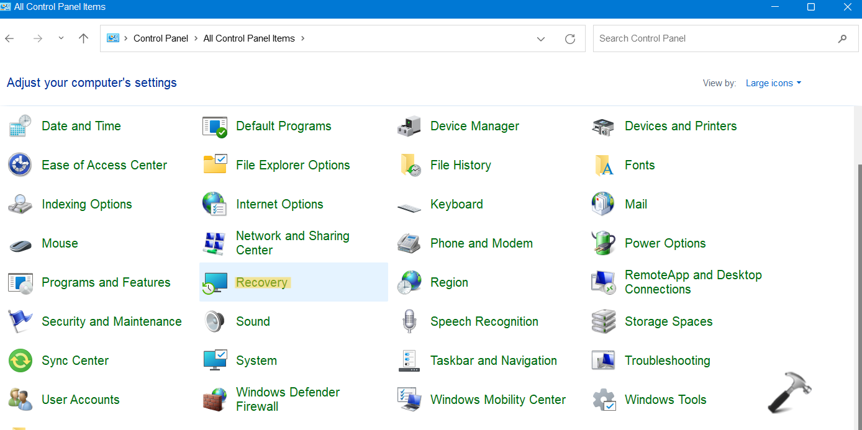Open the Power Options icon
The width and height of the screenshot is (862, 430).
pos(603,243)
